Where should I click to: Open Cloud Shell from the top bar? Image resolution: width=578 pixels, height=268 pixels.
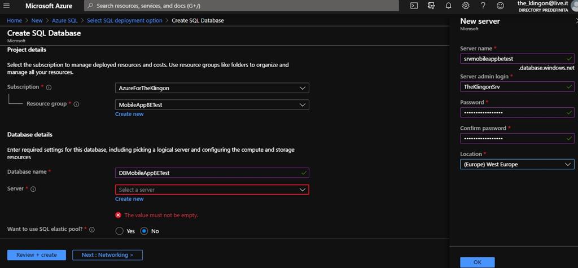pos(414,6)
